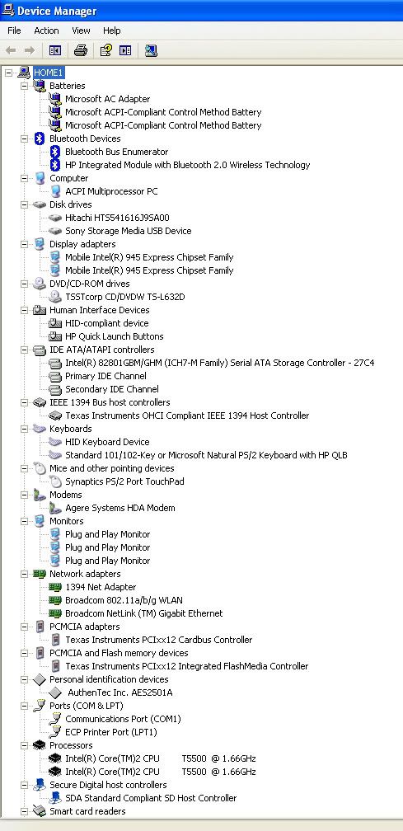Click the Bluetooth Bus Enumerator device icon

click(x=55, y=152)
